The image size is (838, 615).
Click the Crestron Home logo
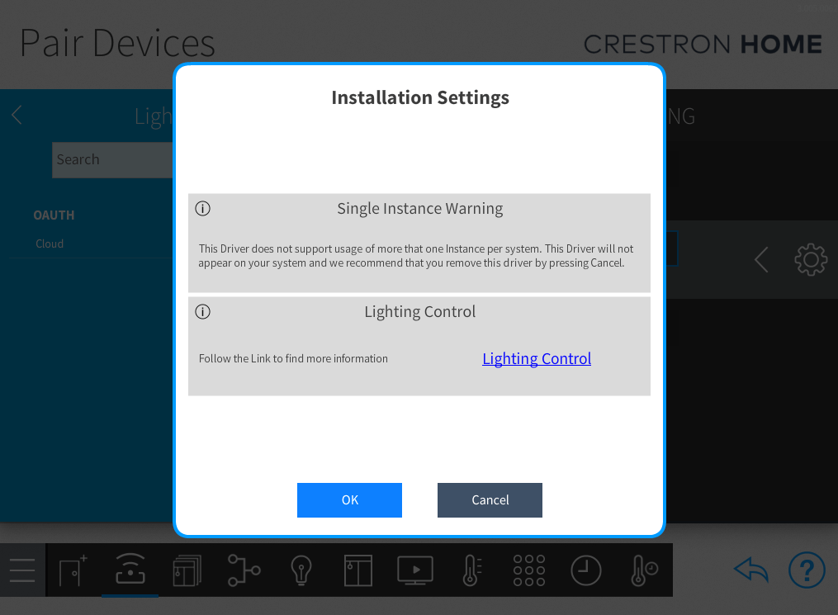coord(703,45)
